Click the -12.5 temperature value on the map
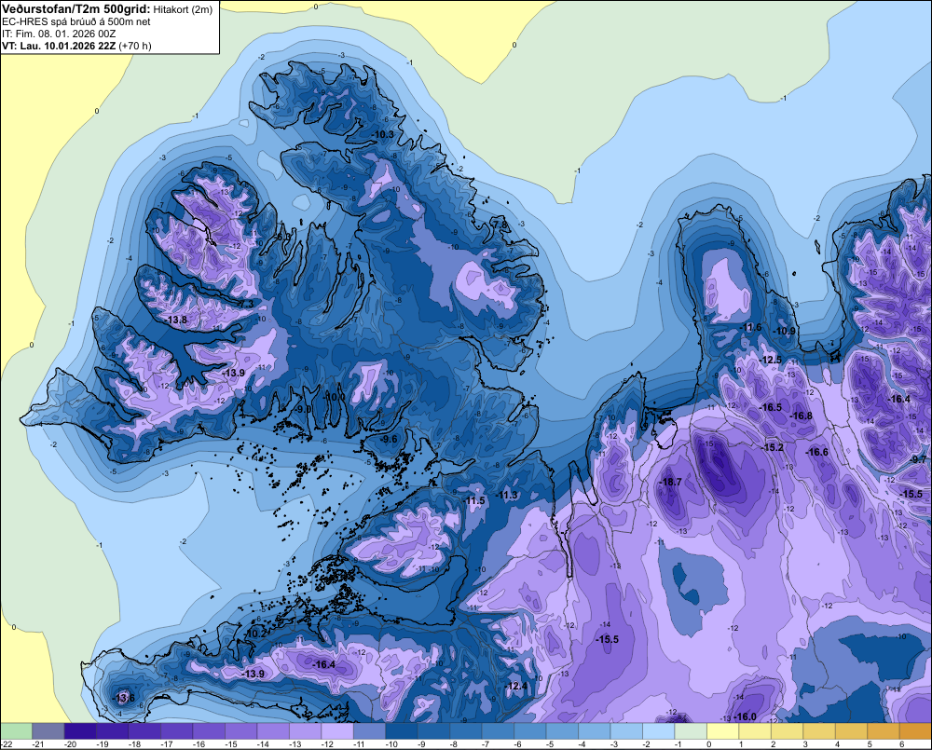932x750 pixels. 771,360
